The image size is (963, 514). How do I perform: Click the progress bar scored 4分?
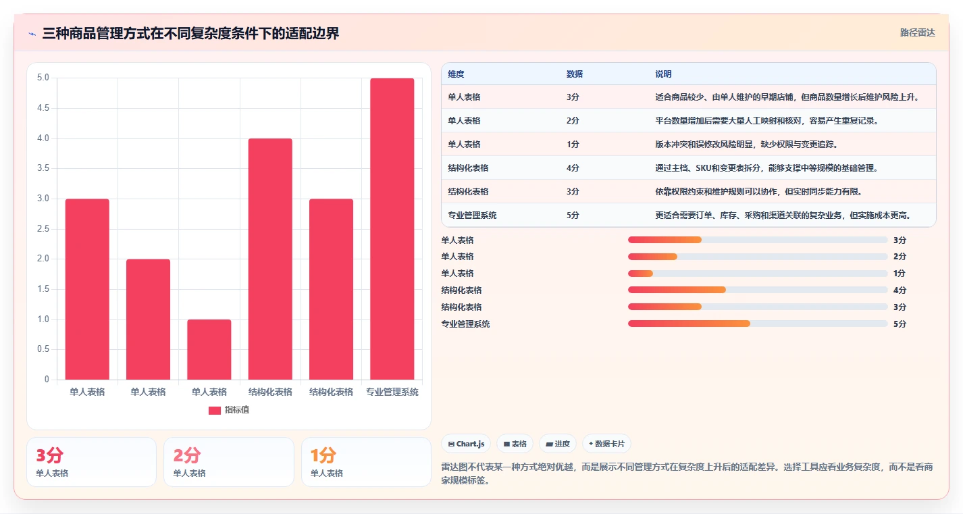pos(758,290)
